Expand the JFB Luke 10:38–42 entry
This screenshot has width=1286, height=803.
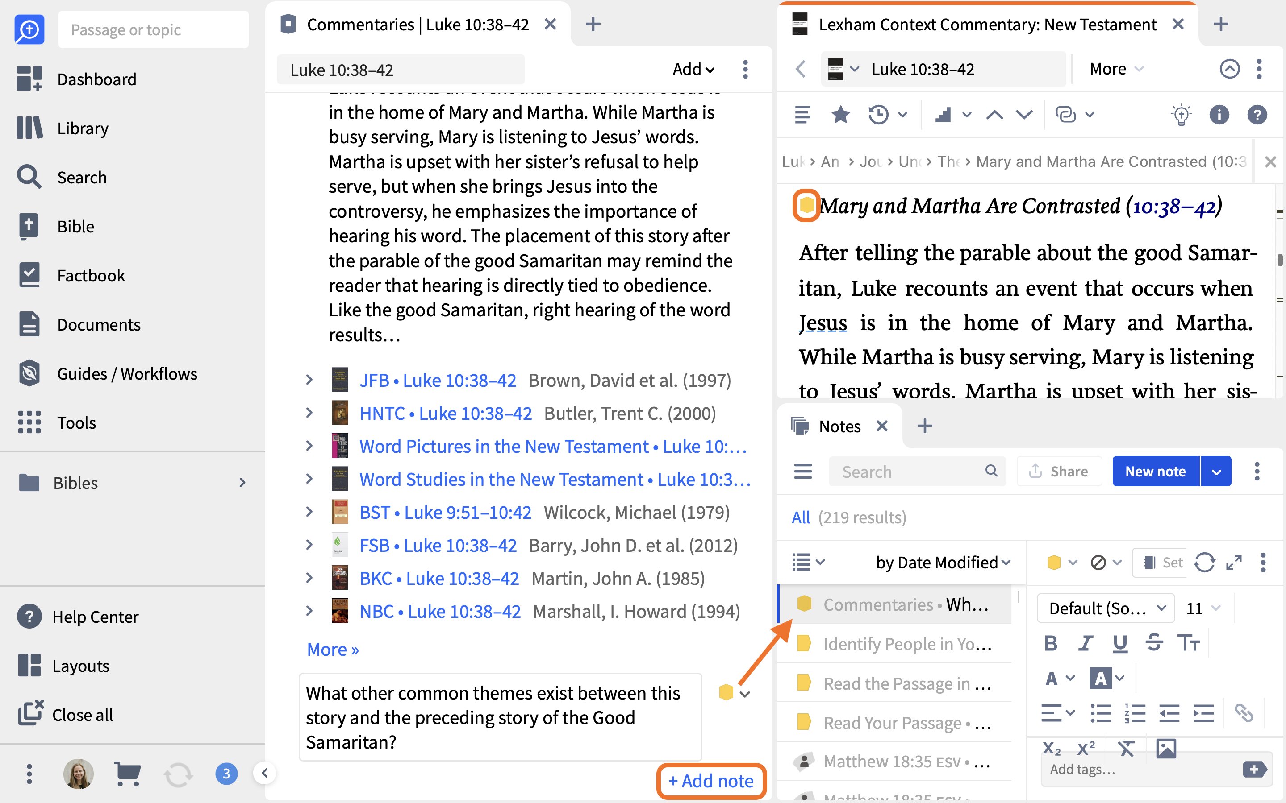coord(309,380)
